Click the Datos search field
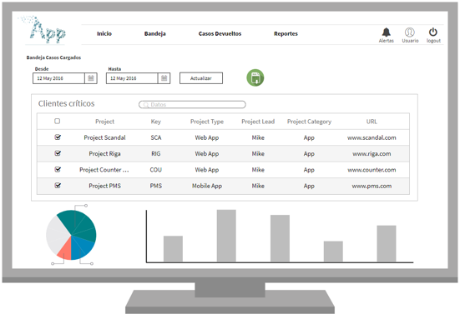Screen dimensions: 460x314 click(192, 104)
